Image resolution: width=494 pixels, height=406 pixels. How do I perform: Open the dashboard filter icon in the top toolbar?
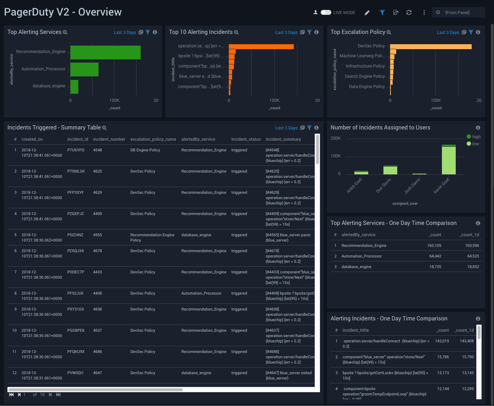click(382, 12)
